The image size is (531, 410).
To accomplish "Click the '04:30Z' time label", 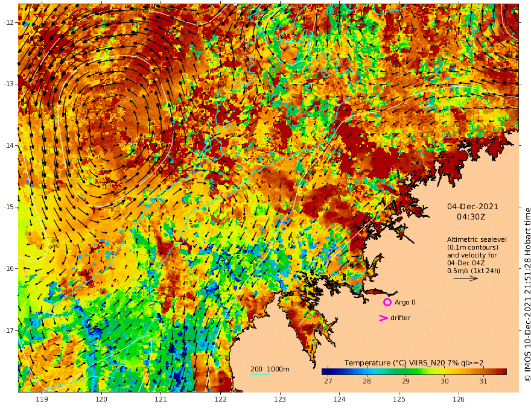I will tap(471, 216).
